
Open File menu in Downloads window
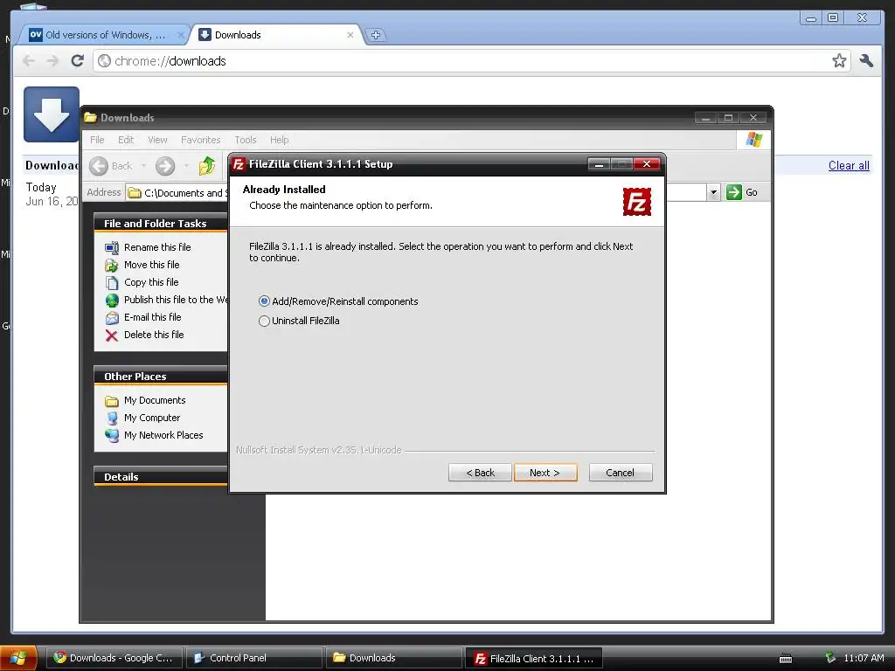(97, 140)
